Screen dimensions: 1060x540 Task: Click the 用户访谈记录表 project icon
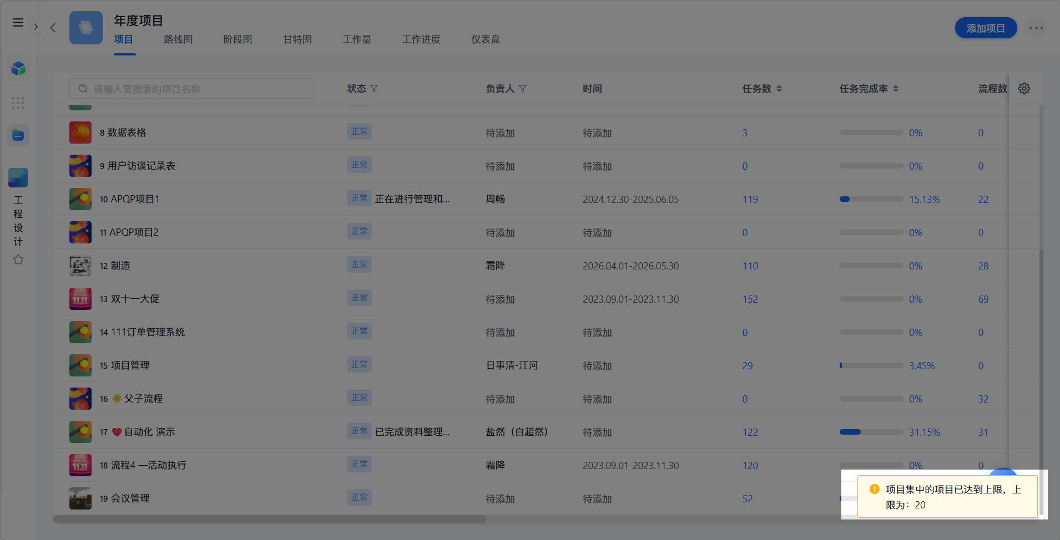click(x=80, y=166)
